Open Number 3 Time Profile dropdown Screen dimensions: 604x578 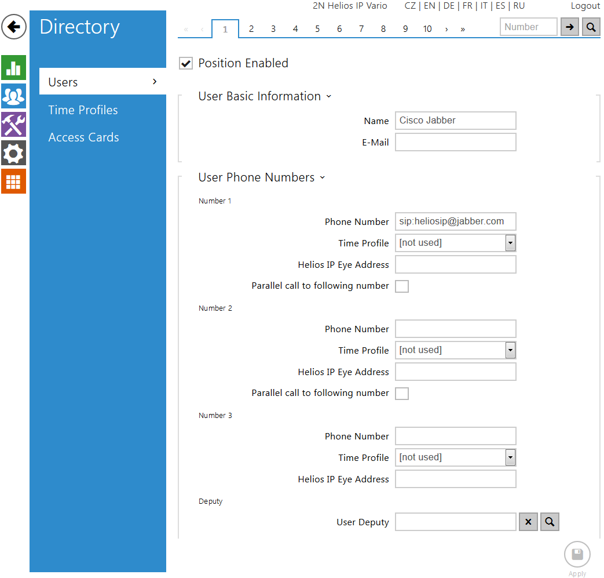[x=455, y=457]
